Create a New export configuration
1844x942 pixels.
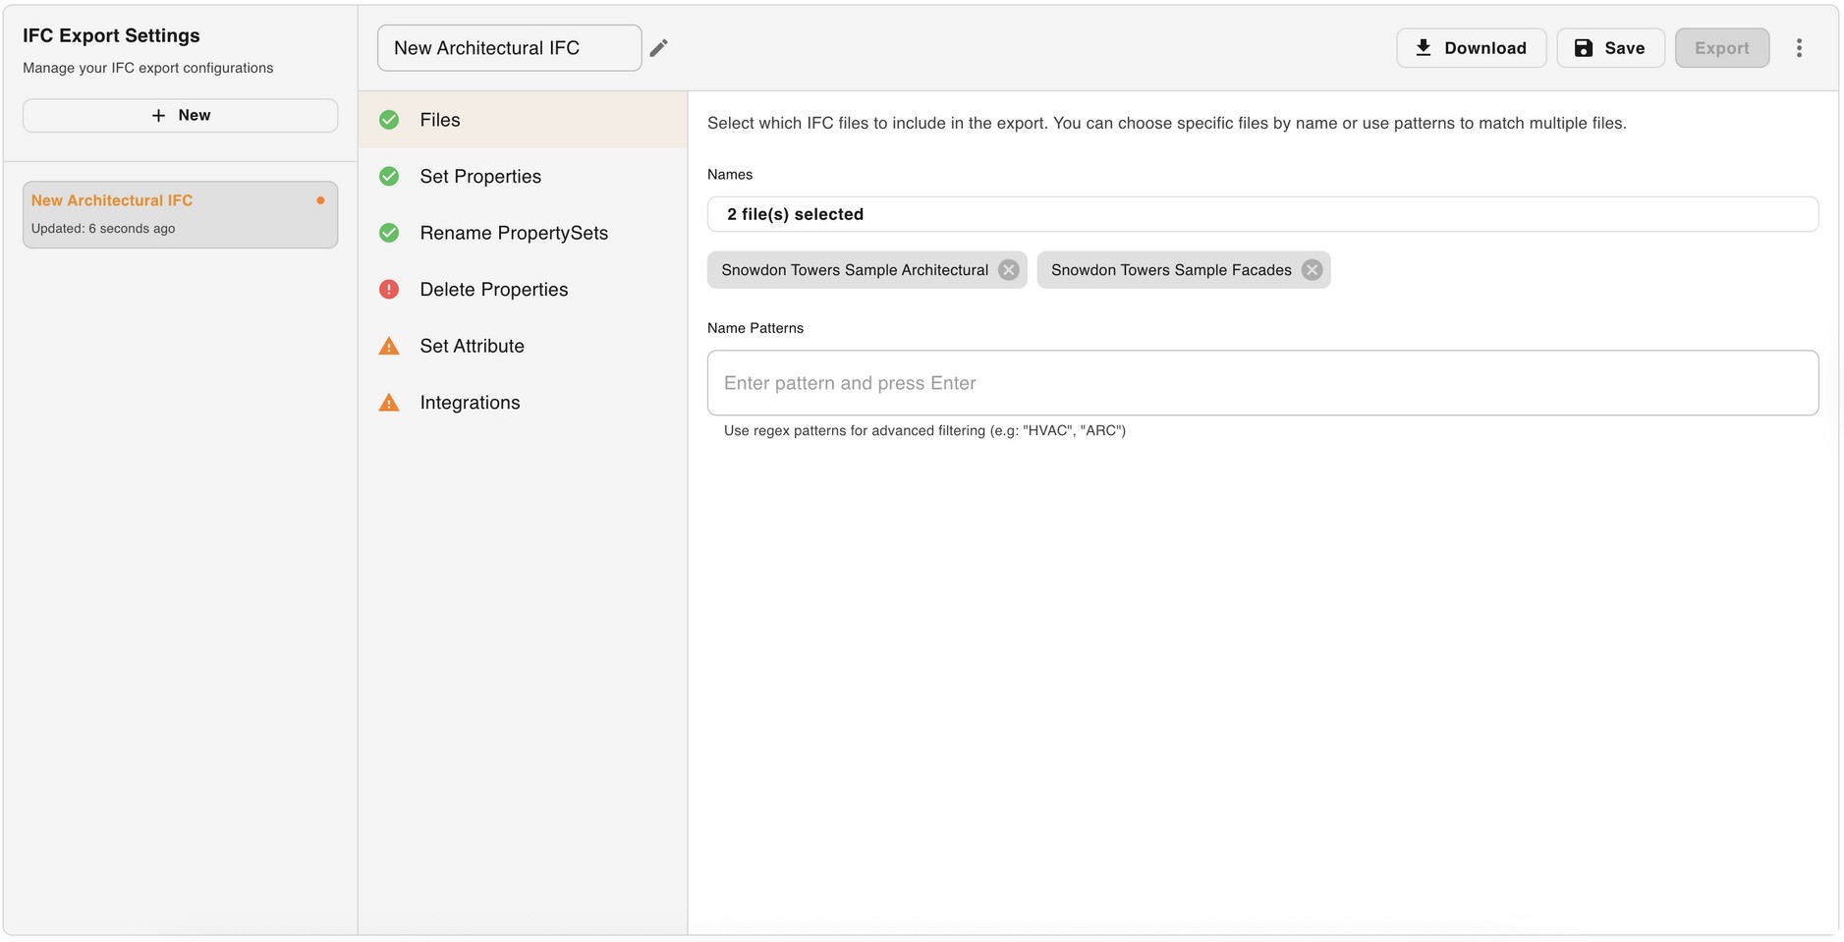point(181,115)
